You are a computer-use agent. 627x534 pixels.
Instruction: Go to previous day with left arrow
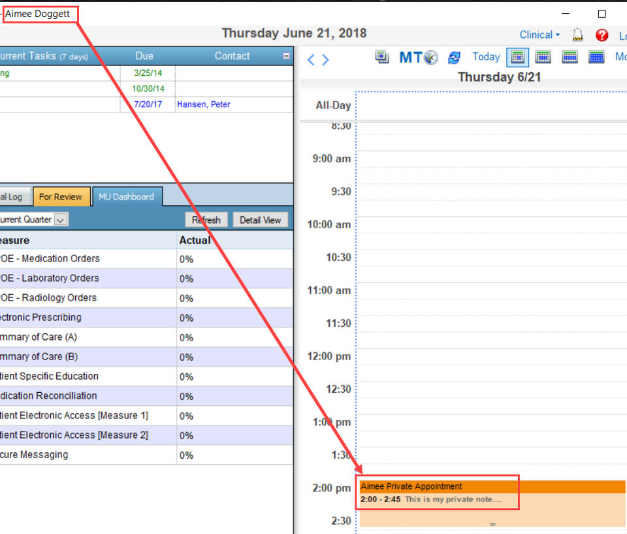pyautogui.click(x=311, y=59)
